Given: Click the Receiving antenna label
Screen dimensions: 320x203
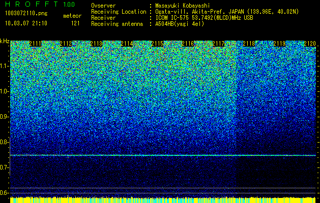Looking at the screenshot, I should pyautogui.click(x=117, y=24).
